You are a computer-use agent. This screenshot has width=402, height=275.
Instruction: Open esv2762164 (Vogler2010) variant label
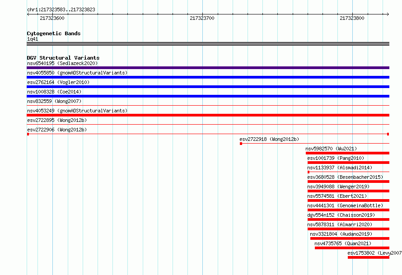58,82
